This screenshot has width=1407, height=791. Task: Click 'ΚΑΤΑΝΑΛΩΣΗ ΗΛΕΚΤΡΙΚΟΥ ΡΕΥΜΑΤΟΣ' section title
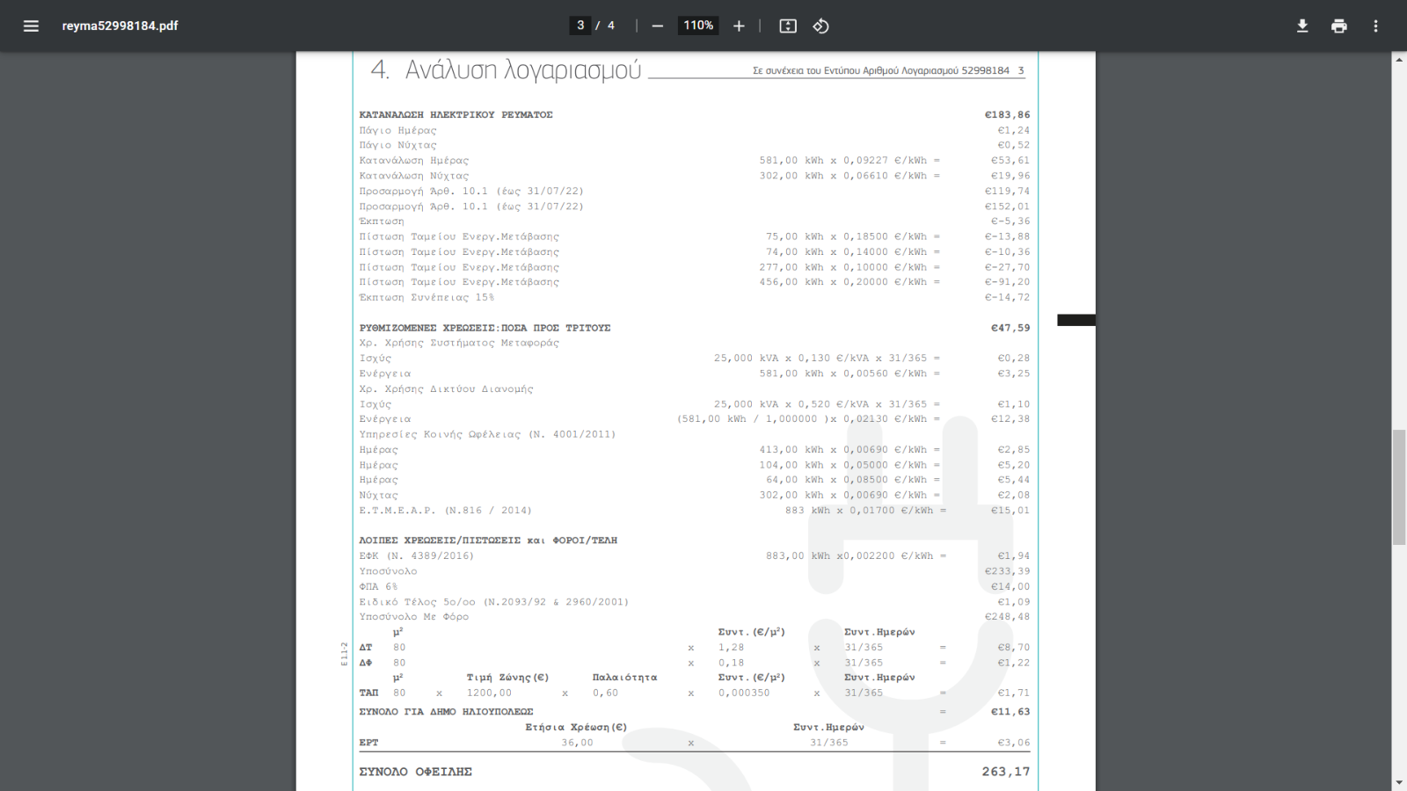pyautogui.click(x=456, y=115)
